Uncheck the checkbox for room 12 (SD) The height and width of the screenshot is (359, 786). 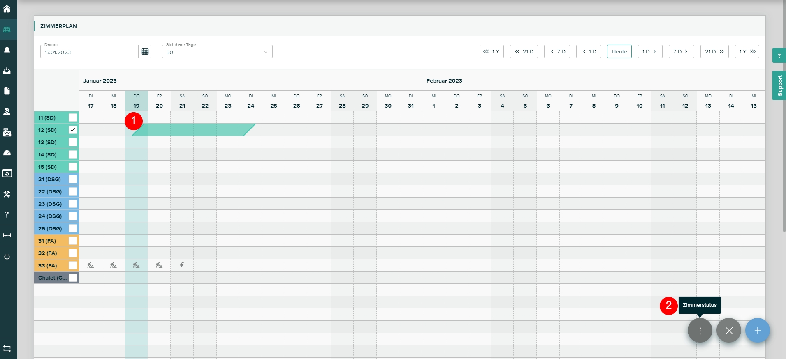(73, 130)
